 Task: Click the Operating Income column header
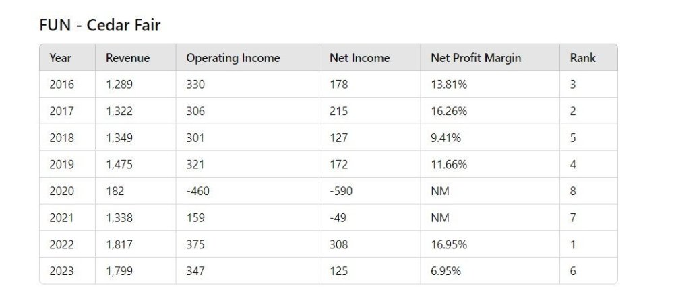click(233, 58)
